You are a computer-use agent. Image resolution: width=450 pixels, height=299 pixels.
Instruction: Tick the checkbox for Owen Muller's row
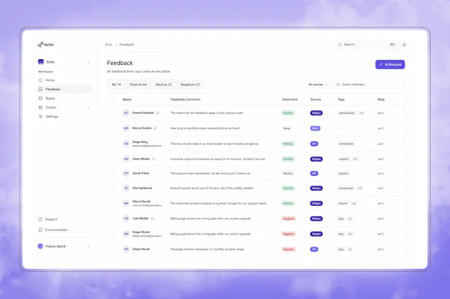click(112, 159)
